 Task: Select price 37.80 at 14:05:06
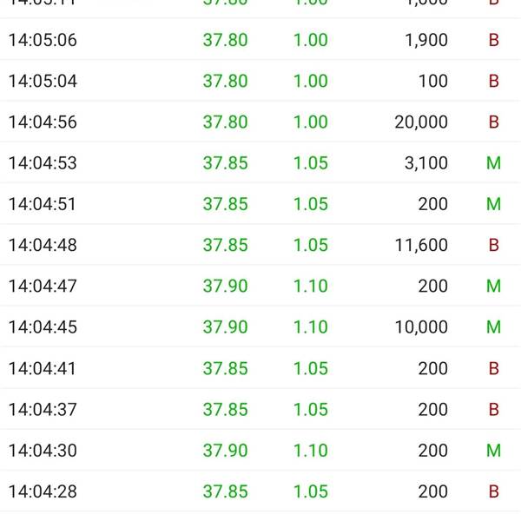click(225, 40)
